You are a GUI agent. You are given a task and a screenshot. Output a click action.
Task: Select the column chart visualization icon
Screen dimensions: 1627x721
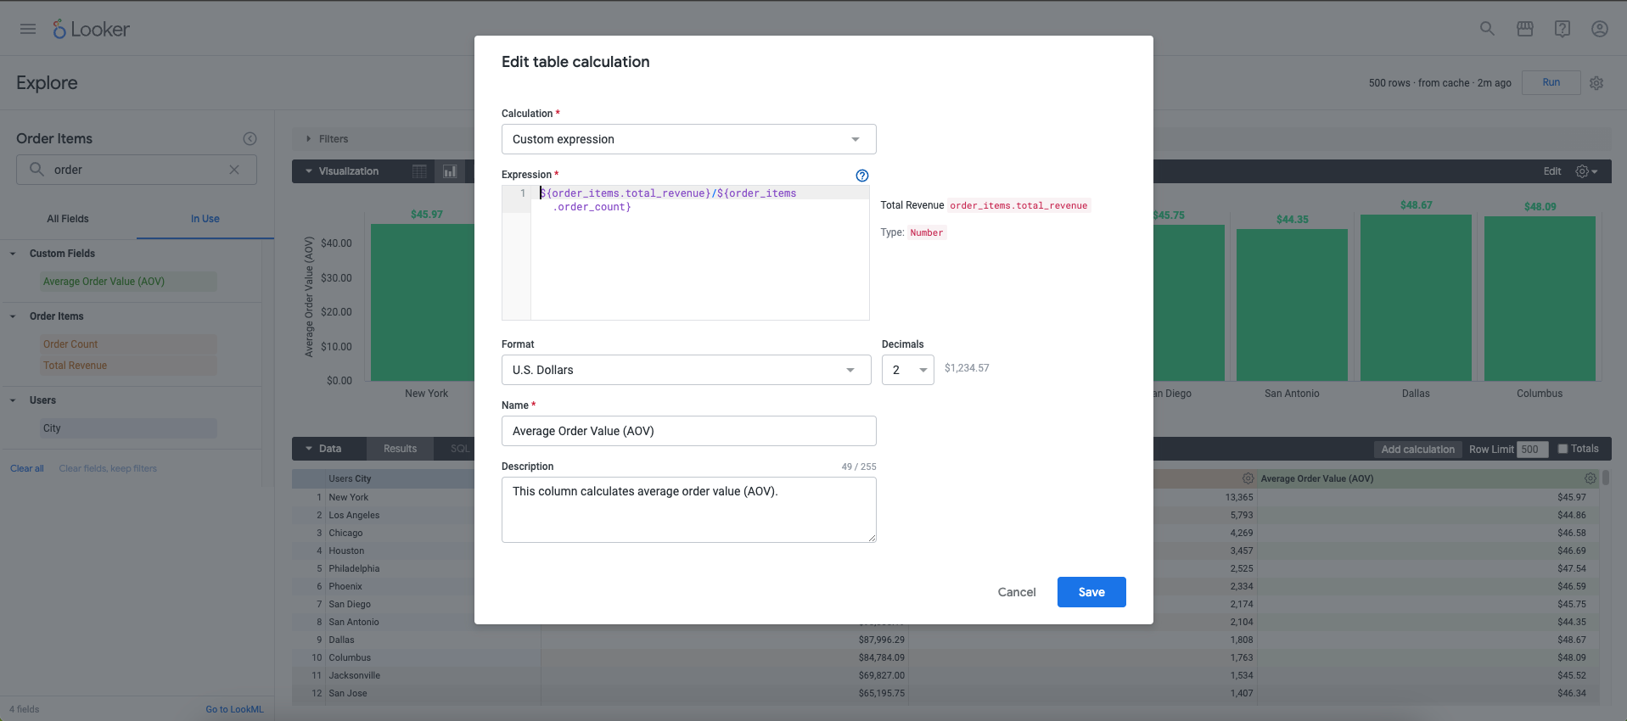449,171
